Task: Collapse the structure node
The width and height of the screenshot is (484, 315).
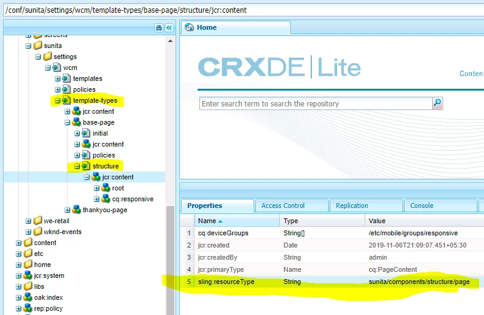Action: pyautogui.click(x=77, y=166)
